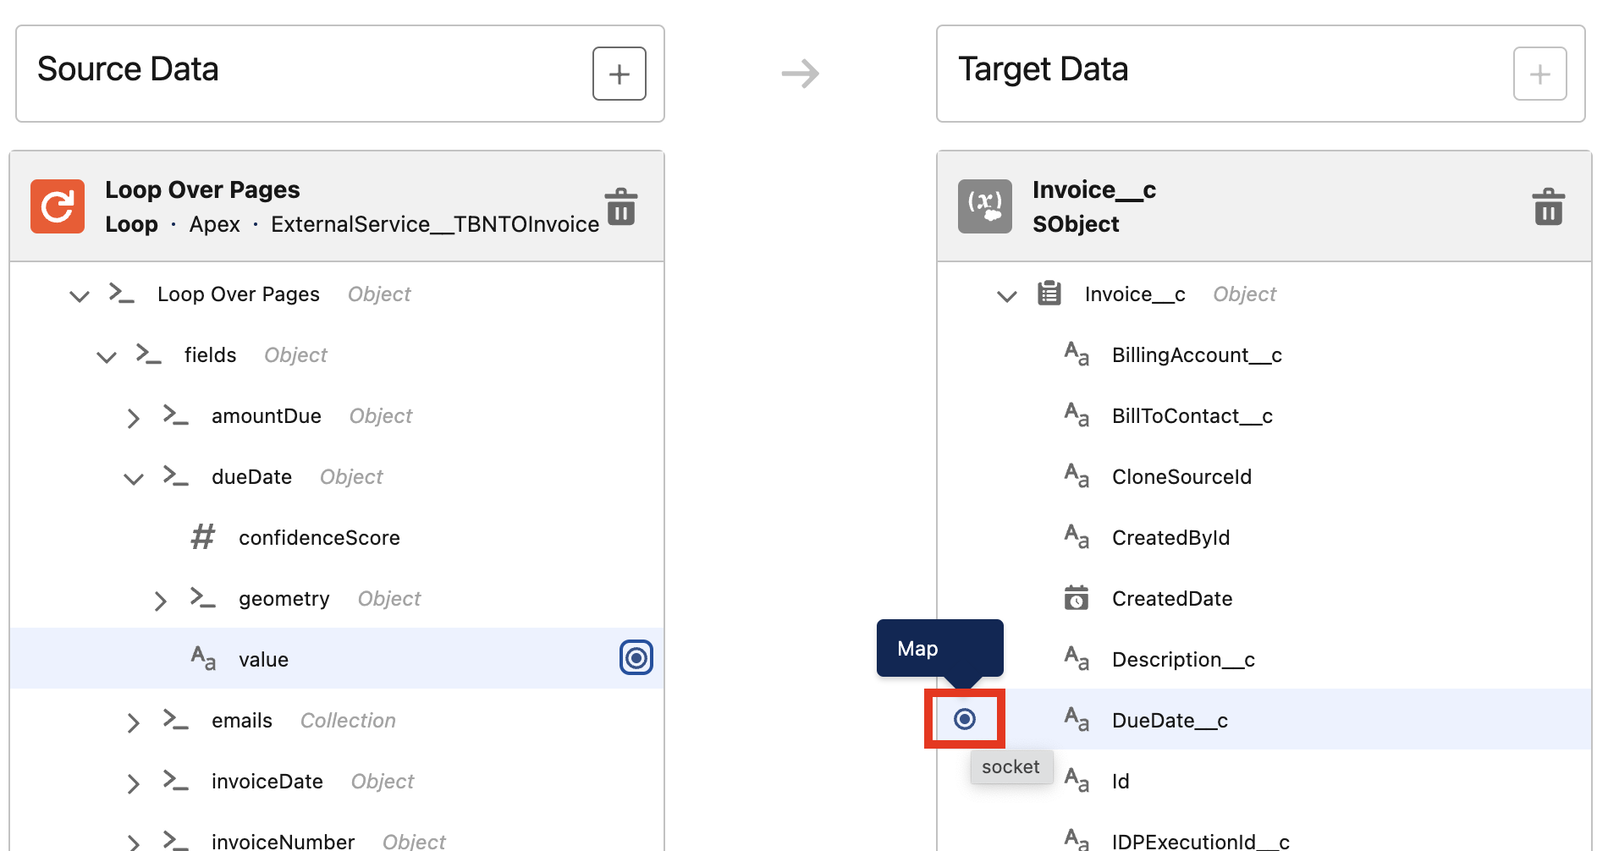
Task: Select the DueDate__c field
Action: (1264, 719)
